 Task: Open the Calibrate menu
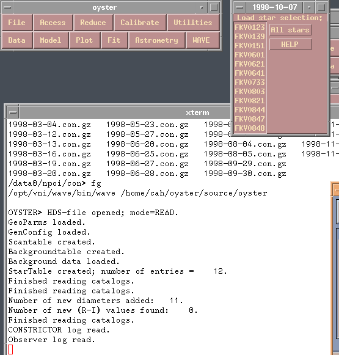(x=140, y=23)
